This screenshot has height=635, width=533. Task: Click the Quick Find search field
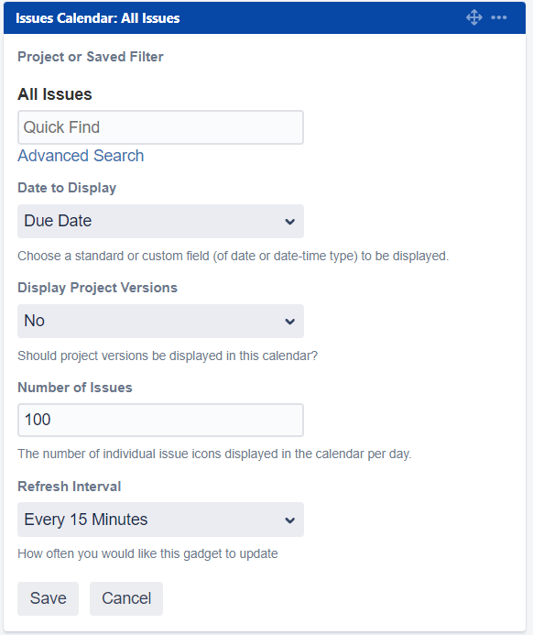click(160, 127)
